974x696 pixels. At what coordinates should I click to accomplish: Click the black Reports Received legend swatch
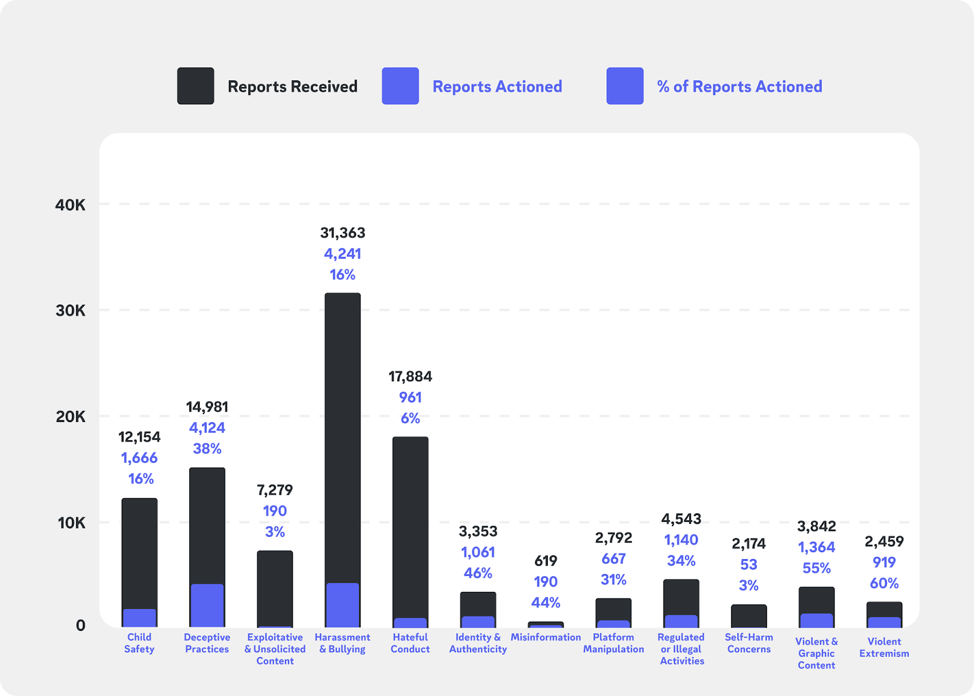pyautogui.click(x=195, y=86)
